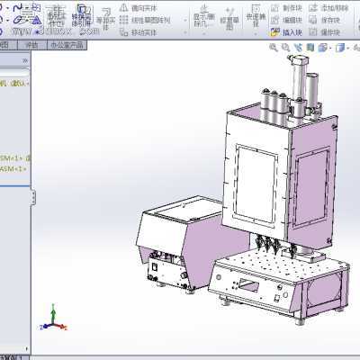The width and height of the screenshot is (360, 360).
Task: Collapse feature tree panel with » chevrons
Action: tap(25, 60)
